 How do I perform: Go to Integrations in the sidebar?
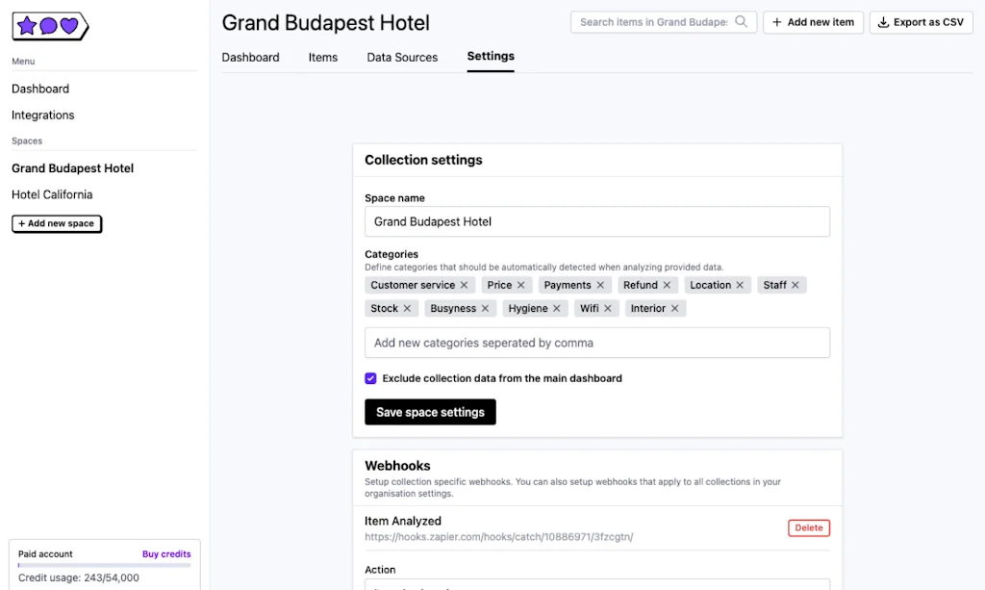pyautogui.click(x=42, y=115)
